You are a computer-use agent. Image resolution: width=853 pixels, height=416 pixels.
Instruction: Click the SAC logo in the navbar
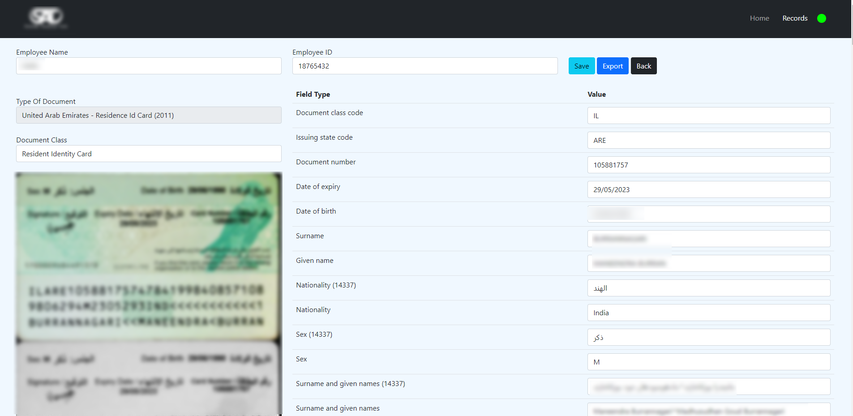[x=46, y=18]
